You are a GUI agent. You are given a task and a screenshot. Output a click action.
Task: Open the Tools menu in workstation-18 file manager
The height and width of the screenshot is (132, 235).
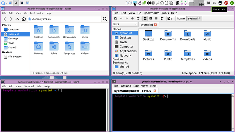(165, 13)
